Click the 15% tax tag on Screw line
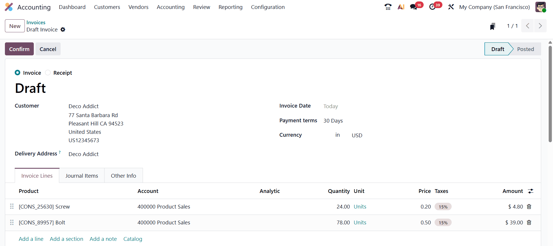553x246 pixels. point(443,207)
